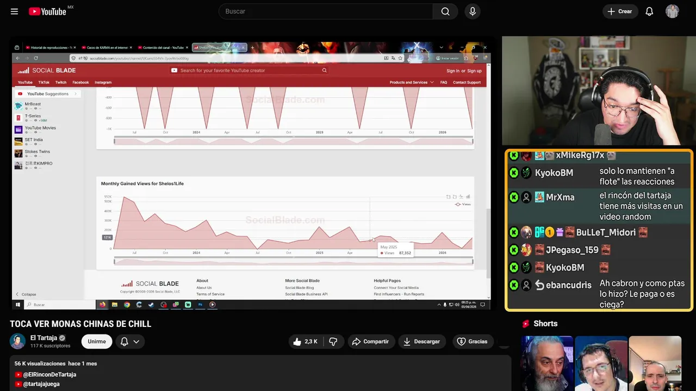This screenshot has width=696, height=391.
Task: Focus Social Blade creator search field in video
Action: tap(248, 71)
